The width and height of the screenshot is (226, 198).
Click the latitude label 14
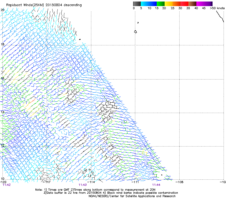tap(2, 112)
